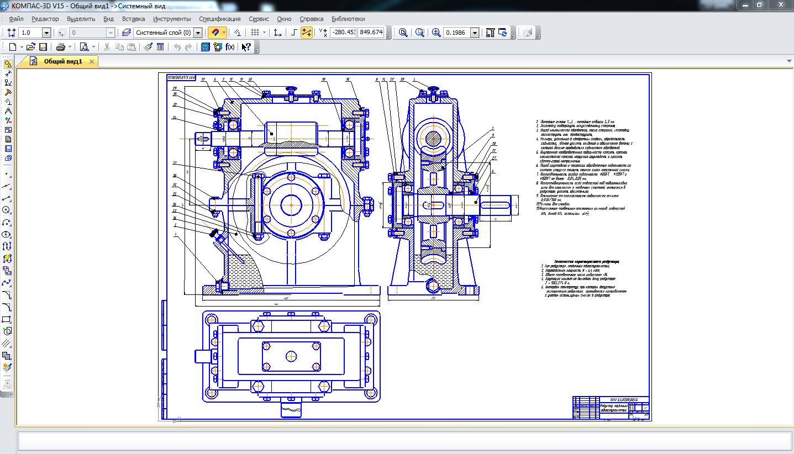Screen dimensions: 794x454
Task: Open the Geometry tool panel at top of left toolbar
Action: tap(8, 64)
